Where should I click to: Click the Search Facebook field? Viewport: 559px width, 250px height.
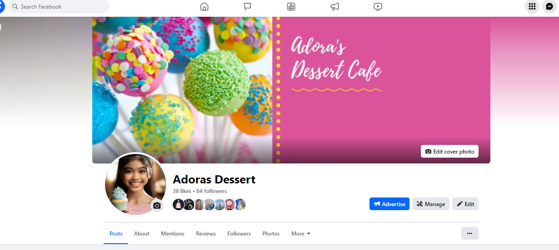click(x=59, y=7)
